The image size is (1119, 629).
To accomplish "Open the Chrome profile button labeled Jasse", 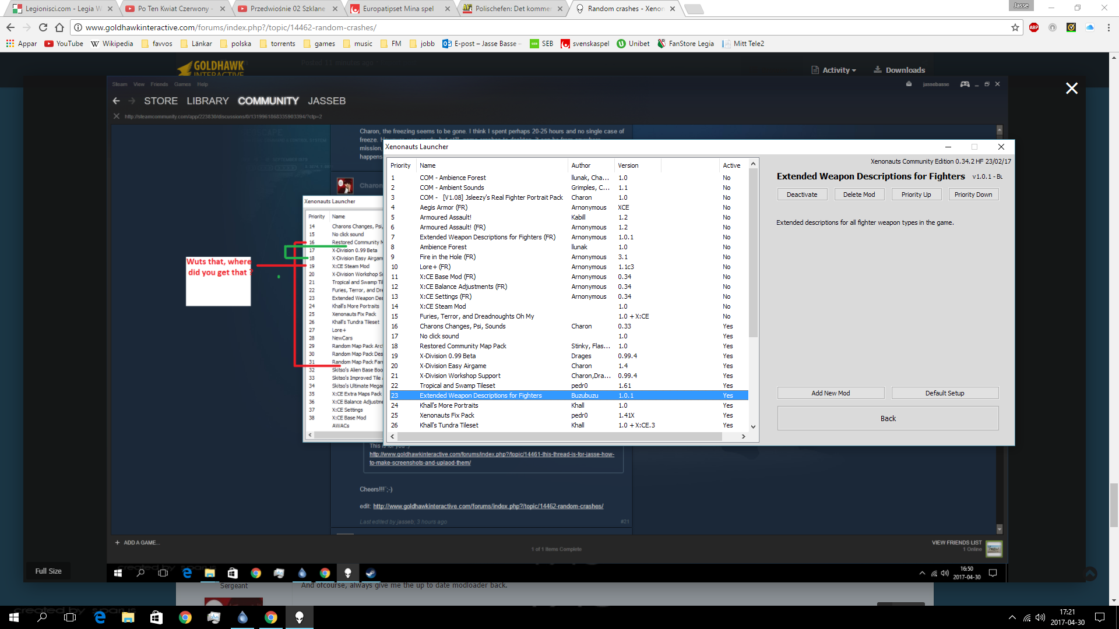I will (x=1021, y=5).
